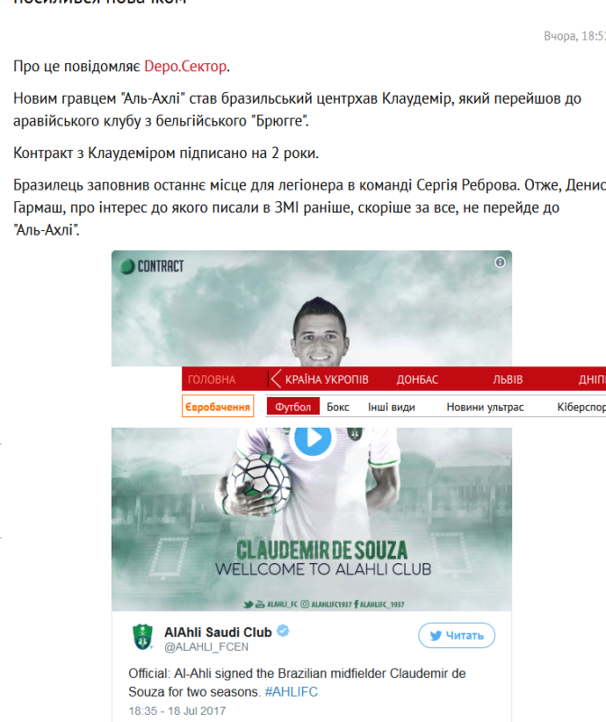Image resolution: width=606 pixels, height=722 pixels.
Task: Click the #AHLIFC hashtag link
Action: (x=291, y=692)
